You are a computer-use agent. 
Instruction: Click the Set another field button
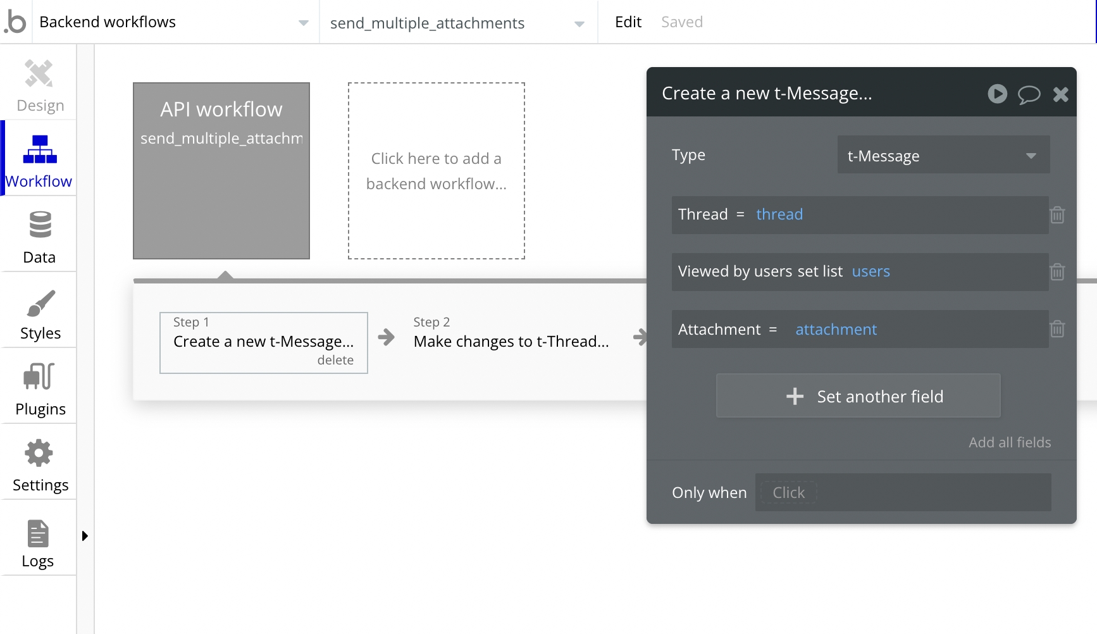coord(858,396)
